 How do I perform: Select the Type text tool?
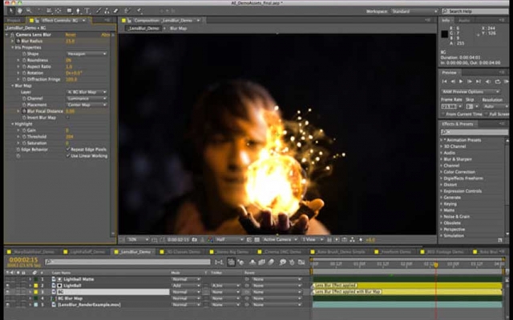[x=87, y=10]
